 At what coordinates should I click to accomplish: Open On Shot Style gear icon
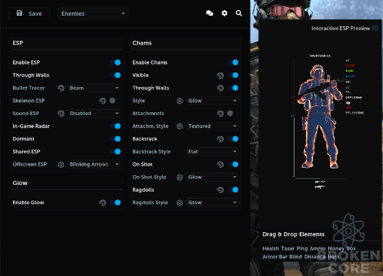180,177
